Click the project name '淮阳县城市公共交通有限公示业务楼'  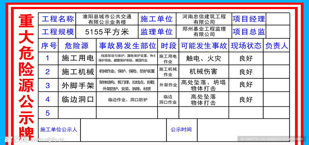pyautogui.click(x=107, y=19)
